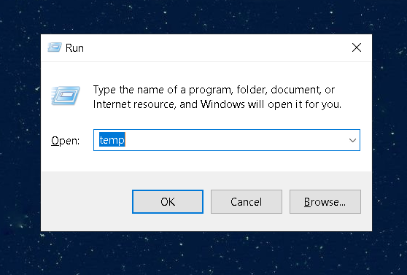Click the "Open:" label

(x=65, y=141)
